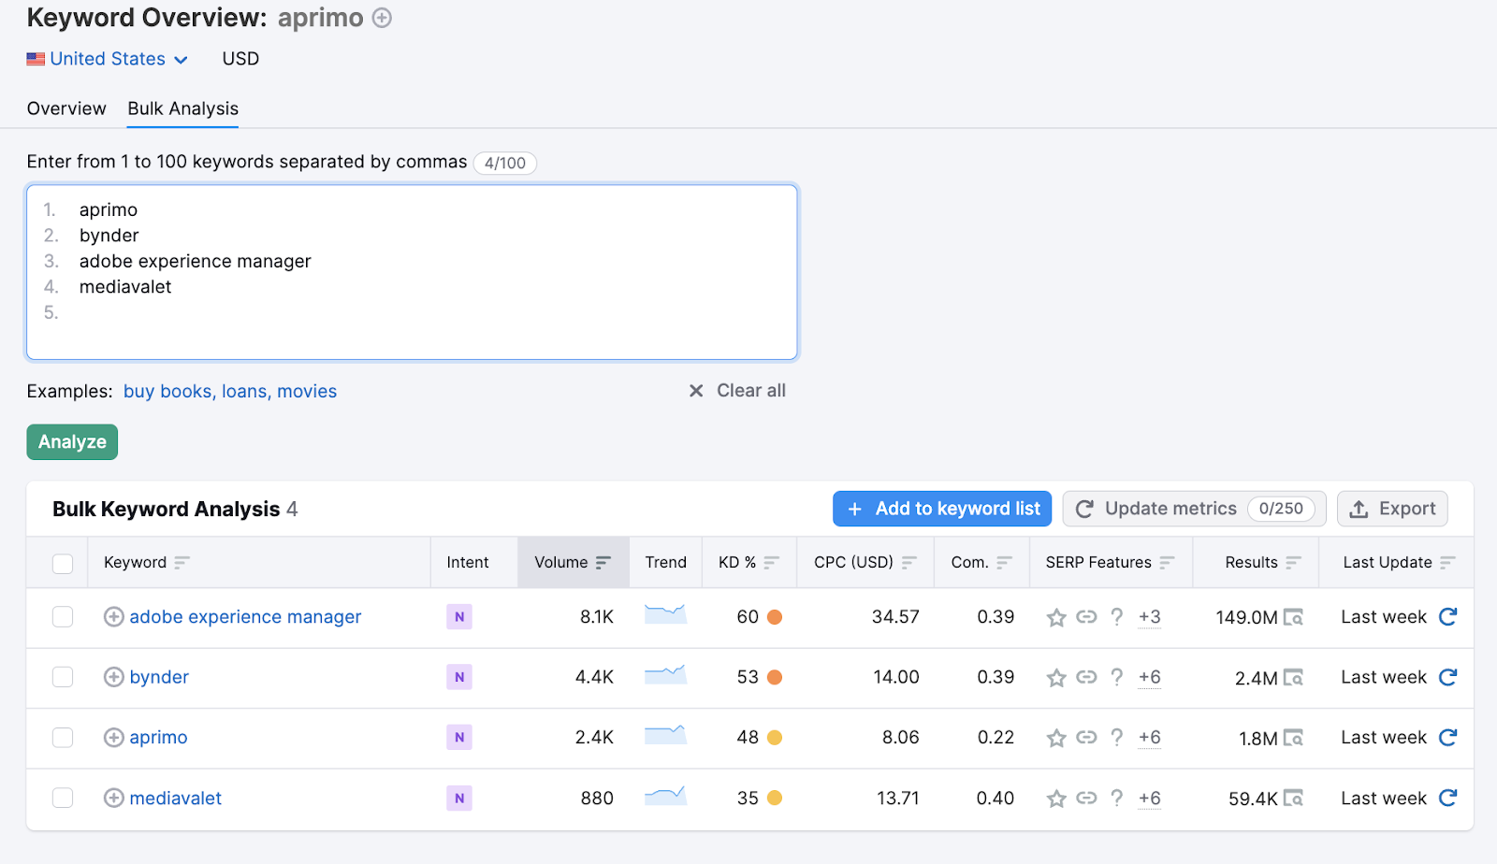This screenshot has width=1497, height=864.
Task: Click intent N badge for mediavalet
Action: click(459, 798)
